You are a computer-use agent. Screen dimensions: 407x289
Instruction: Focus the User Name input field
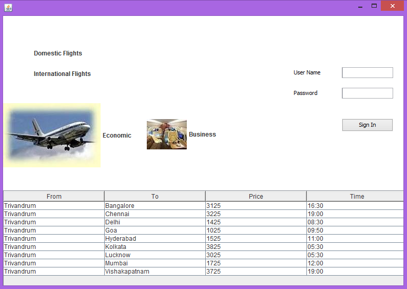(367, 72)
